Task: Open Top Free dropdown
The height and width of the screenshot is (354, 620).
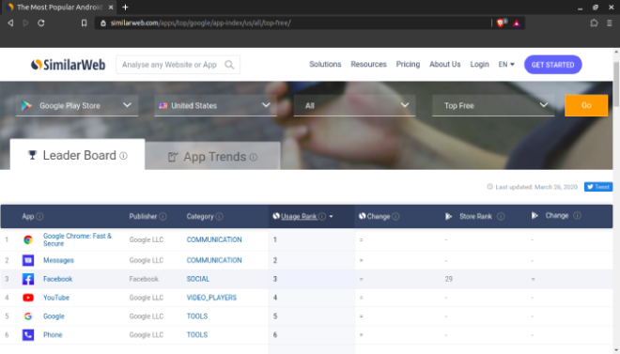Action: click(493, 105)
